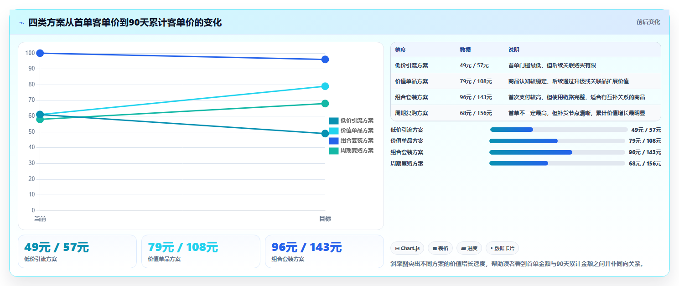Click 68元 / 156元 table data cell
This screenshot has height=286, width=679.
coord(476,113)
